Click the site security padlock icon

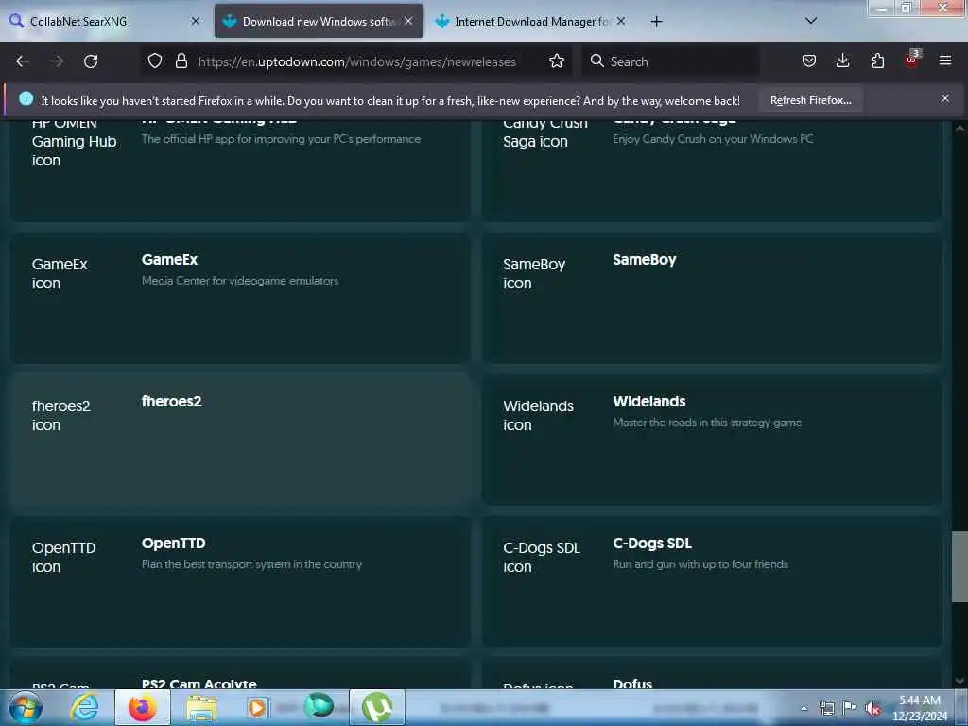click(181, 60)
